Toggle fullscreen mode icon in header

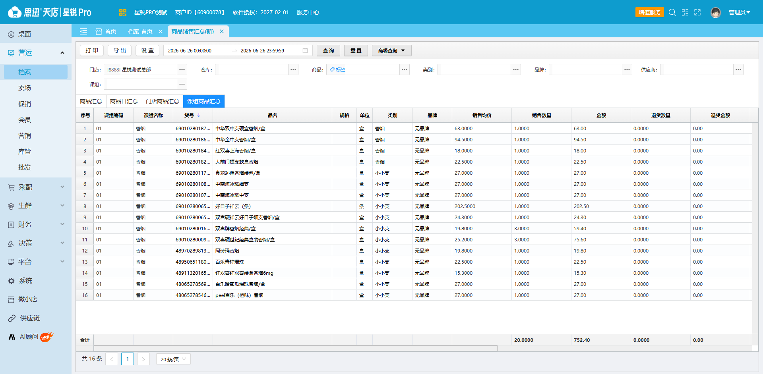click(697, 12)
